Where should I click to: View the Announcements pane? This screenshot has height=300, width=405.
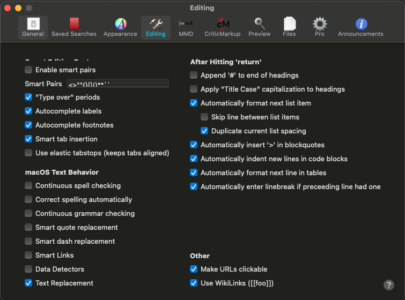point(360,27)
